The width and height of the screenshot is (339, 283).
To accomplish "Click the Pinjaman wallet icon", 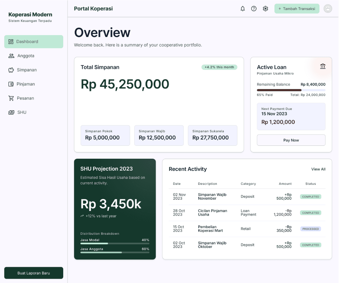I will click(11, 84).
